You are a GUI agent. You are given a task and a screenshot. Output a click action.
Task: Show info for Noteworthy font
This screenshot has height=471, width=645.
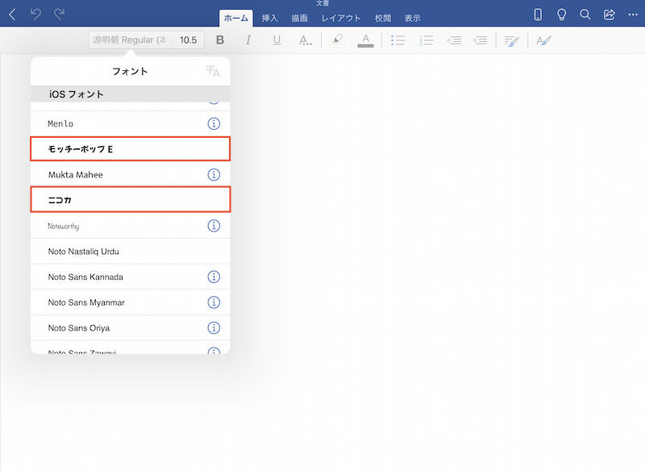click(214, 226)
